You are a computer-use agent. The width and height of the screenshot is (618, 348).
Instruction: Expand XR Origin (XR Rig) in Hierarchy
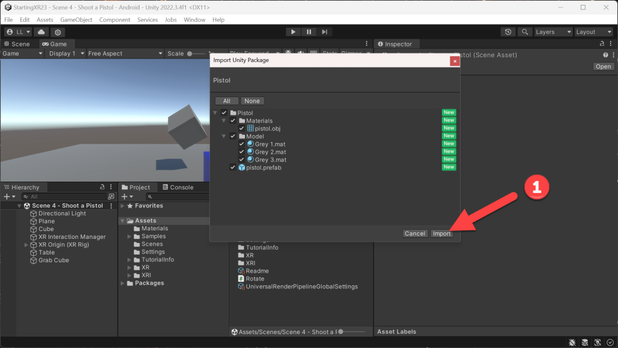(27, 245)
